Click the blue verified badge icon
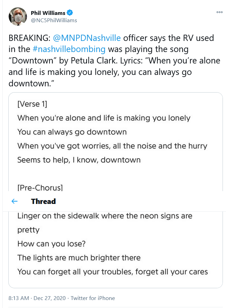Screen dimensions: 226x308 [x=70, y=13]
